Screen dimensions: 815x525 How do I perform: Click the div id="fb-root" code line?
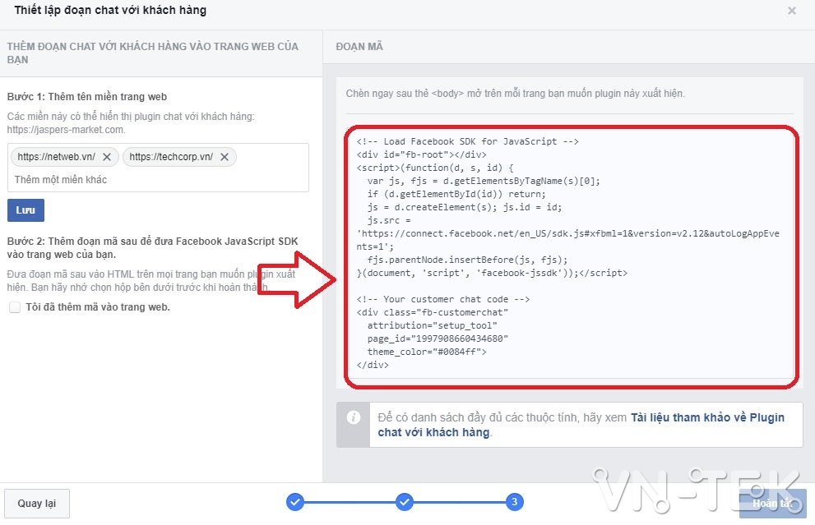(422, 154)
